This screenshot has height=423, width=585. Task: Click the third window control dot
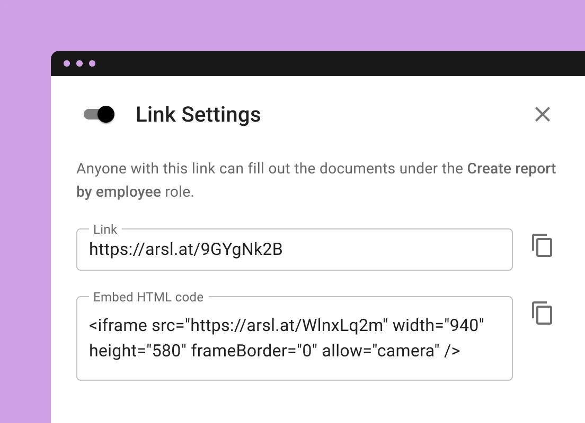pyautogui.click(x=92, y=63)
